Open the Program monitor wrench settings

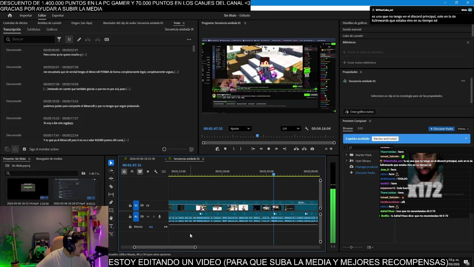306,129
